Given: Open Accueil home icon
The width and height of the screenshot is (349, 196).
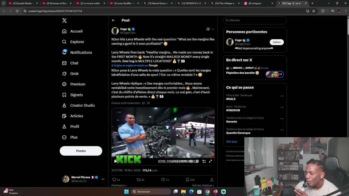Looking at the screenshot, I should 64,31.
